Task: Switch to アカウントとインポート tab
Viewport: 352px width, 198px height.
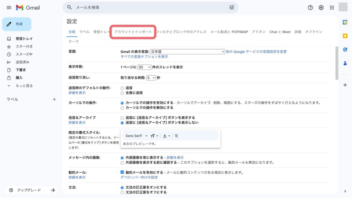Action: coord(133,32)
